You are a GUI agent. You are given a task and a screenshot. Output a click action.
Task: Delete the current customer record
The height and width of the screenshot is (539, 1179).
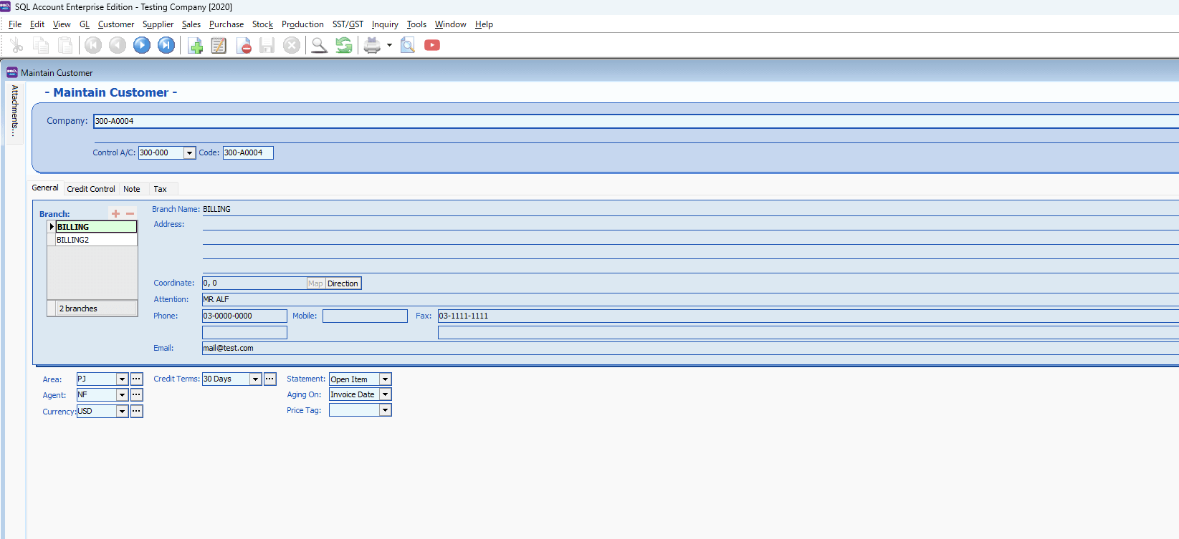point(244,45)
